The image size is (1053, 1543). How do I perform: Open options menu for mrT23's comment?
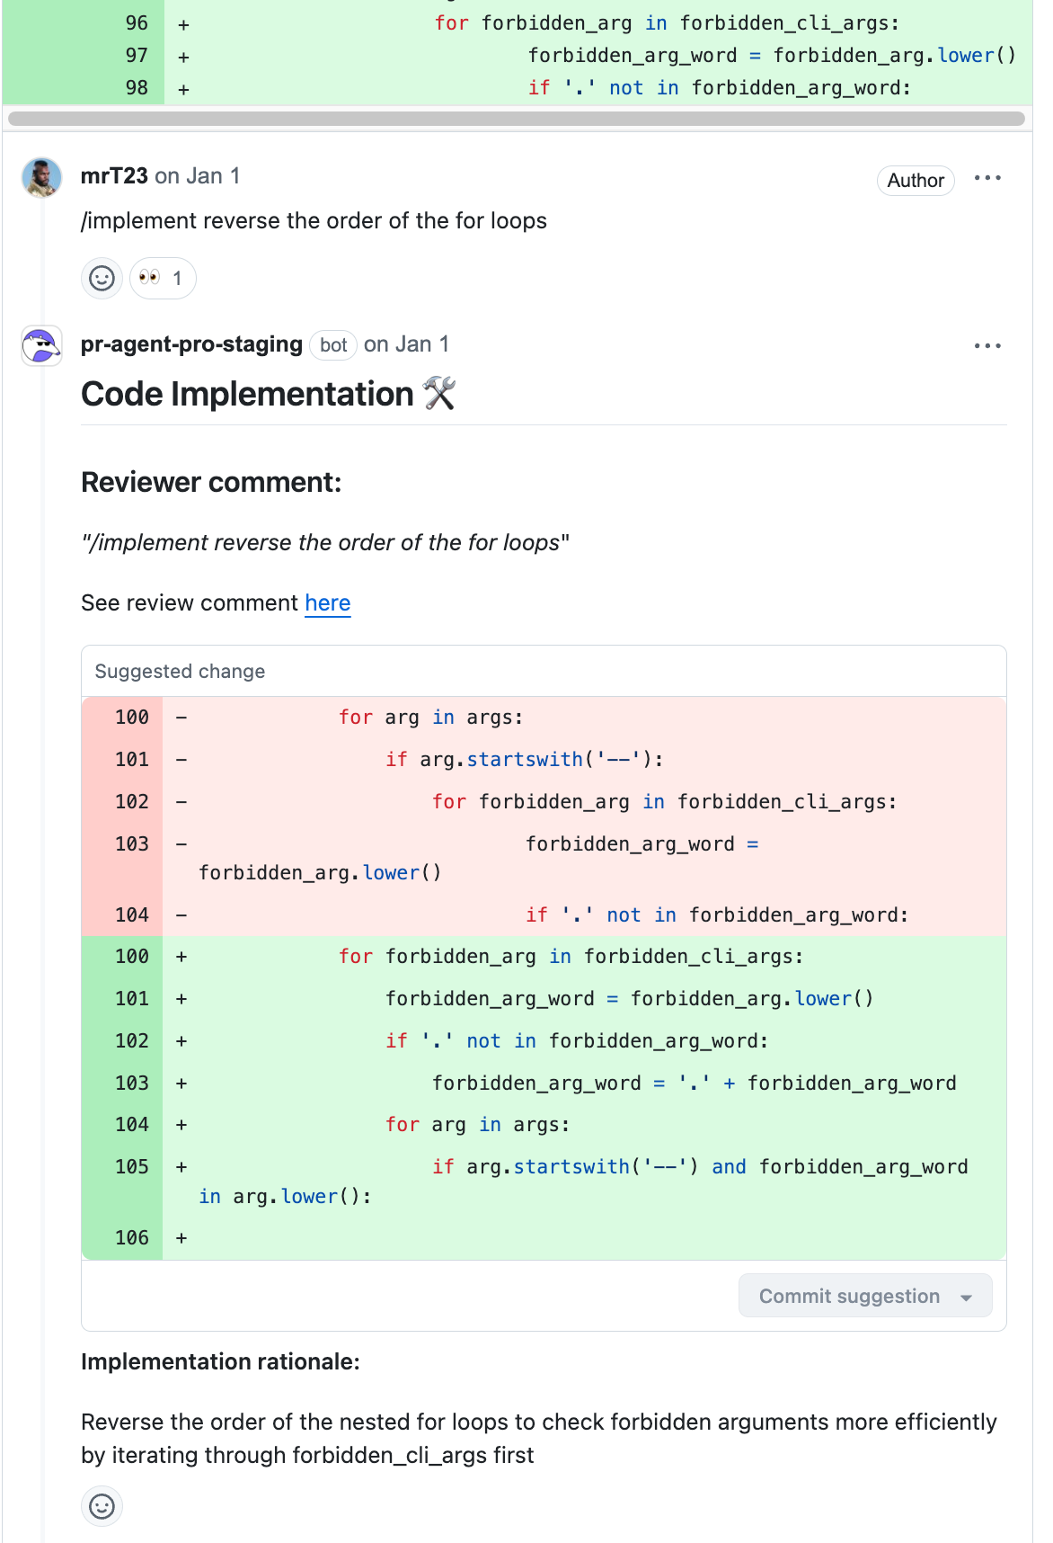[987, 178]
